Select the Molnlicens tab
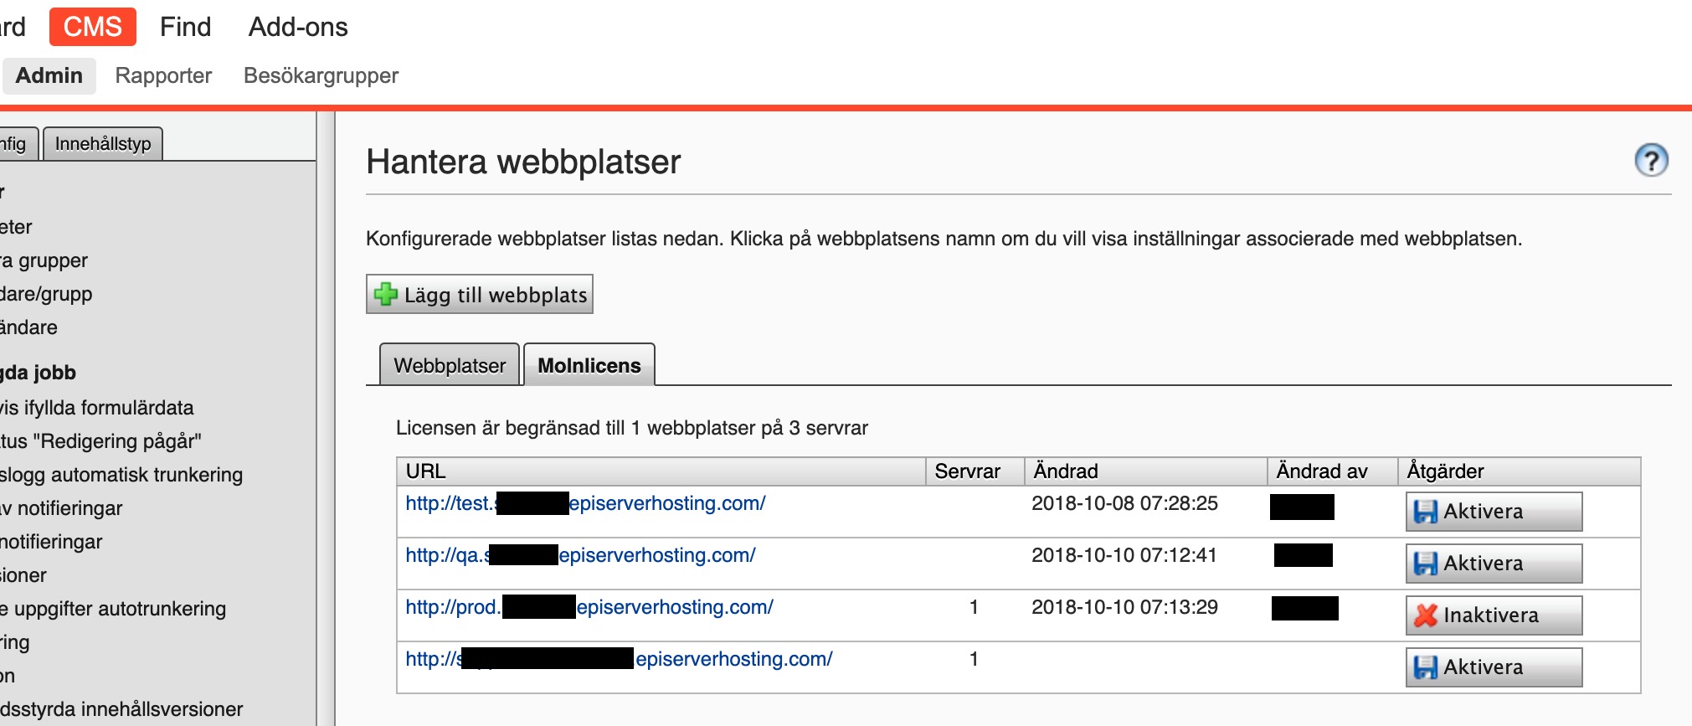Screen dimensions: 1692x726 pos(589,366)
